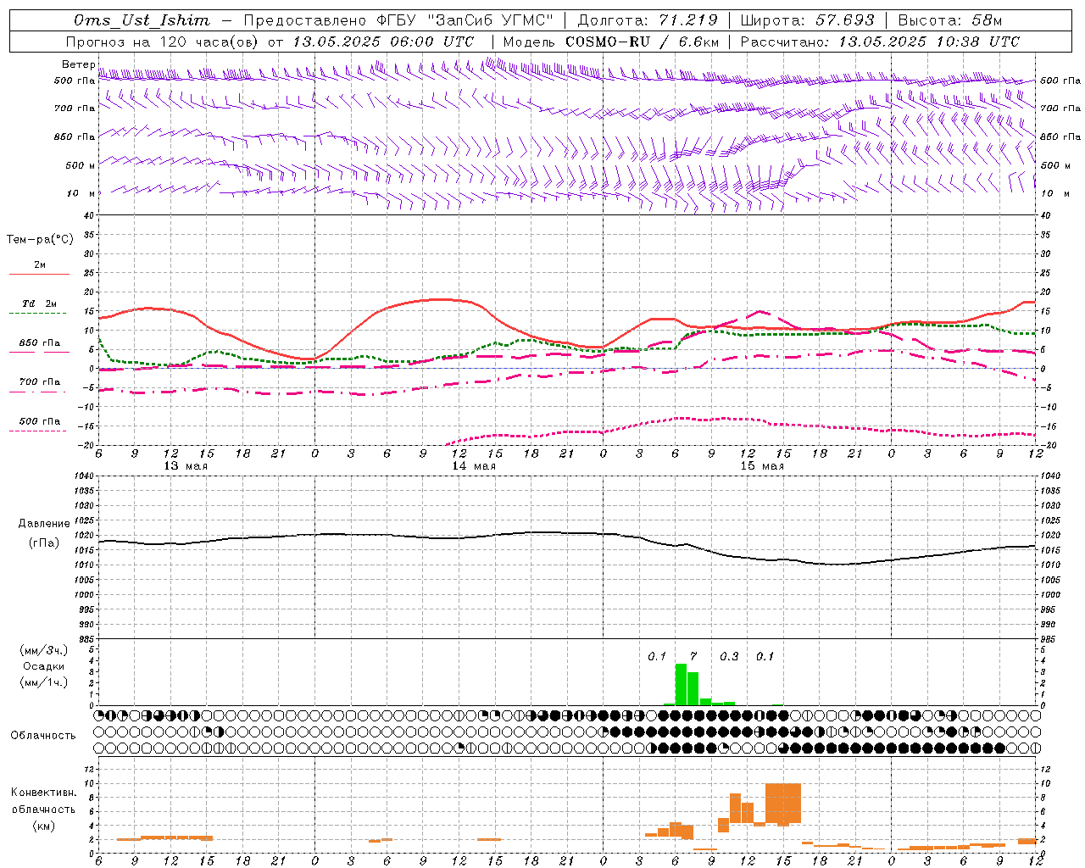Click the station name Oms_Ust_Ishim
The image size is (1085, 868).
(142, 20)
